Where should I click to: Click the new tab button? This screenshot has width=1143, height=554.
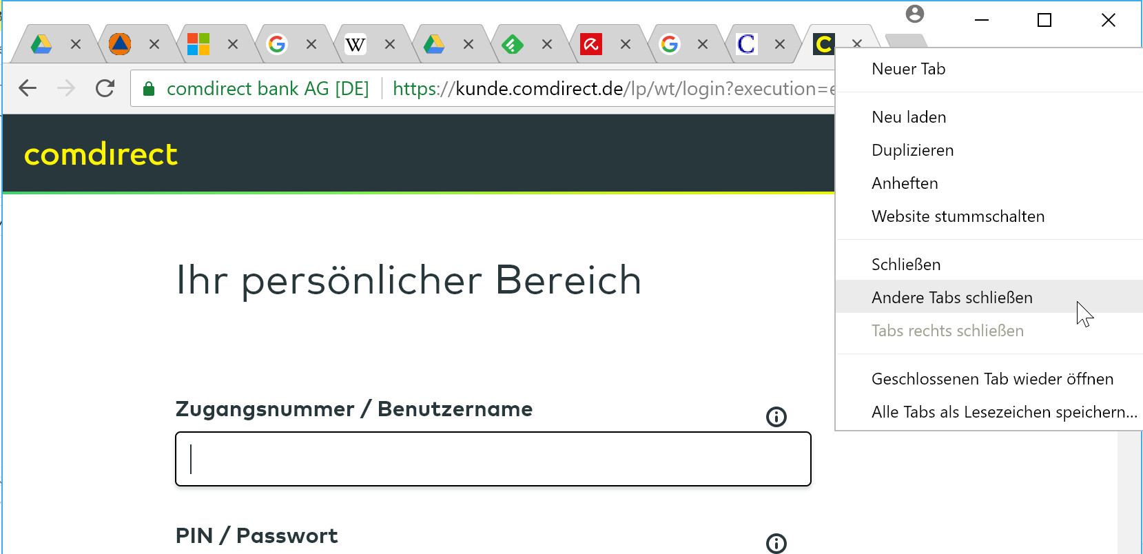click(x=906, y=41)
